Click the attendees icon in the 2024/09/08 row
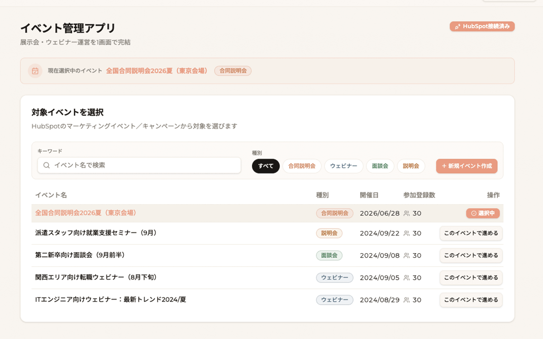The image size is (543, 339). [406, 255]
